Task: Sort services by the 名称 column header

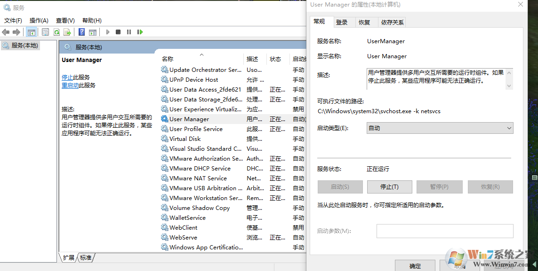Action: tap(202, 59)
